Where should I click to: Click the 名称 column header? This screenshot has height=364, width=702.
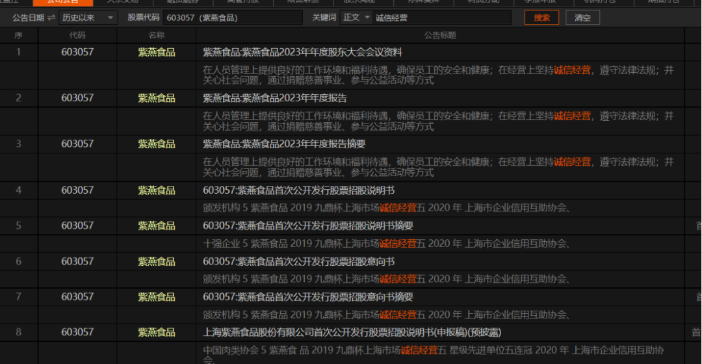[157, 35]
